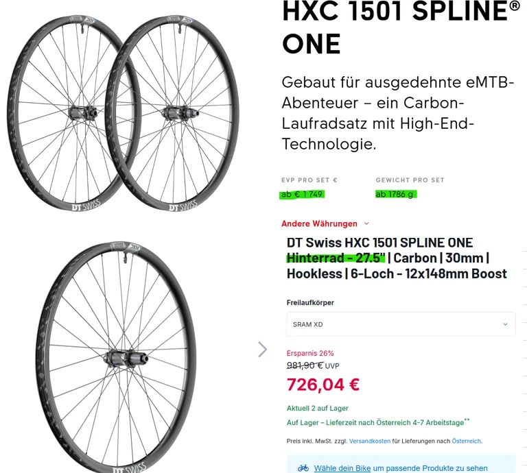The image size is (527, 473).
Task: Open the Versandkosten link
Action: (x=371, y=441)
